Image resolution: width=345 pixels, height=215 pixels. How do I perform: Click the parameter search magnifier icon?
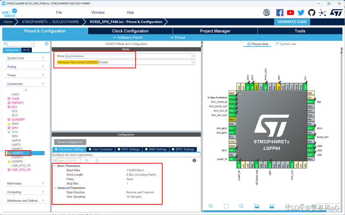pos(55,161)
